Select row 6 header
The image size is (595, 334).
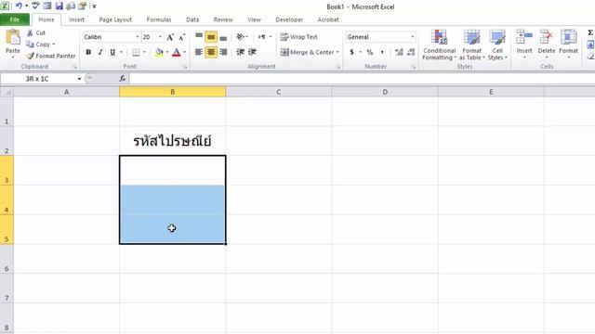pos(7,259)
